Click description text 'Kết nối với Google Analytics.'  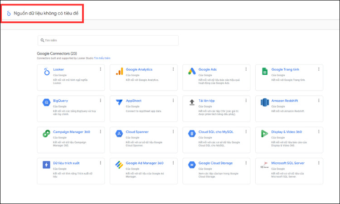(x=142, y=80)
